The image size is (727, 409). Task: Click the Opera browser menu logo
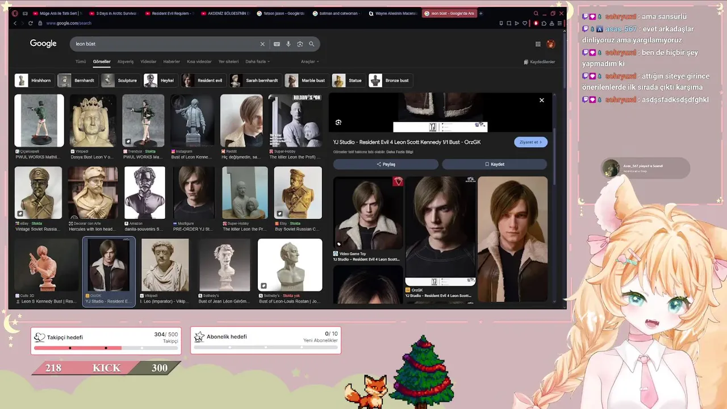[15, 13]
